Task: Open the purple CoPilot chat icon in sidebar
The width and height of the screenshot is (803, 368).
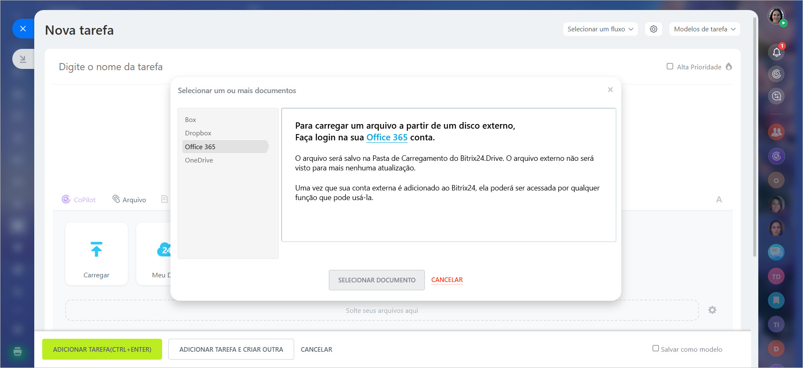Action: click(x=776, y=156)
